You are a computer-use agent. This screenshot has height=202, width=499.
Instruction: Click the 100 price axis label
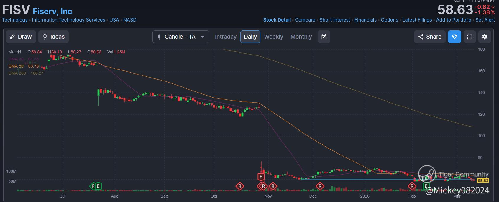tap(481, 136)
